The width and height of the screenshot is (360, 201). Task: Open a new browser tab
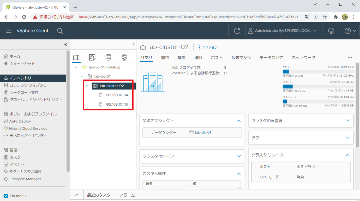pos(75,7)
